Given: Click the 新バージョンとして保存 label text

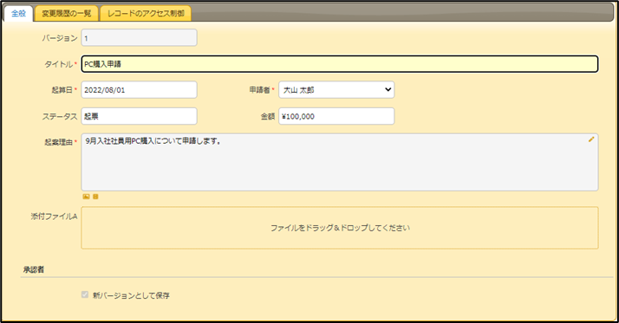Looking at the screenshot, I should 131,295.
